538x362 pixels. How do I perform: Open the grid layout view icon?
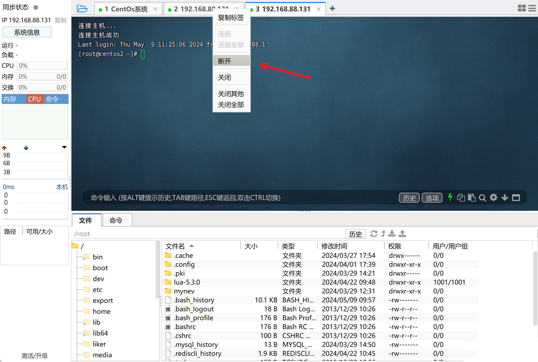pyautogui.click(x=522, y=8)
